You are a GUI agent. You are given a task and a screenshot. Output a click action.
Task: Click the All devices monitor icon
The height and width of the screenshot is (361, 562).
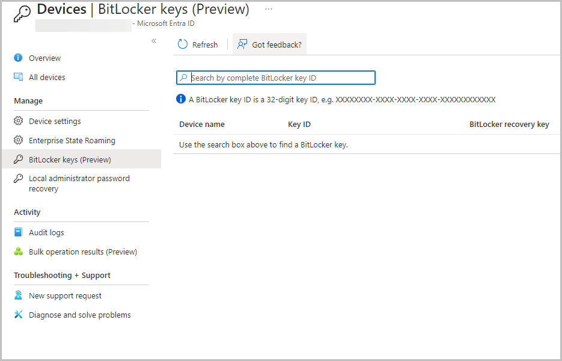click(x=18, y=77)
